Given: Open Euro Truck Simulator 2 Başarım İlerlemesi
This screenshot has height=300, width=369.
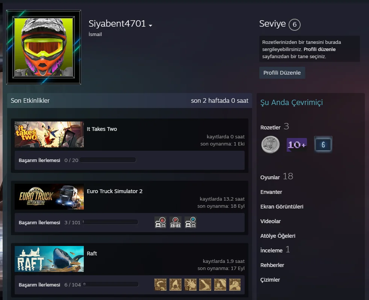Looking at the screenshot, I should click(39, 222).
